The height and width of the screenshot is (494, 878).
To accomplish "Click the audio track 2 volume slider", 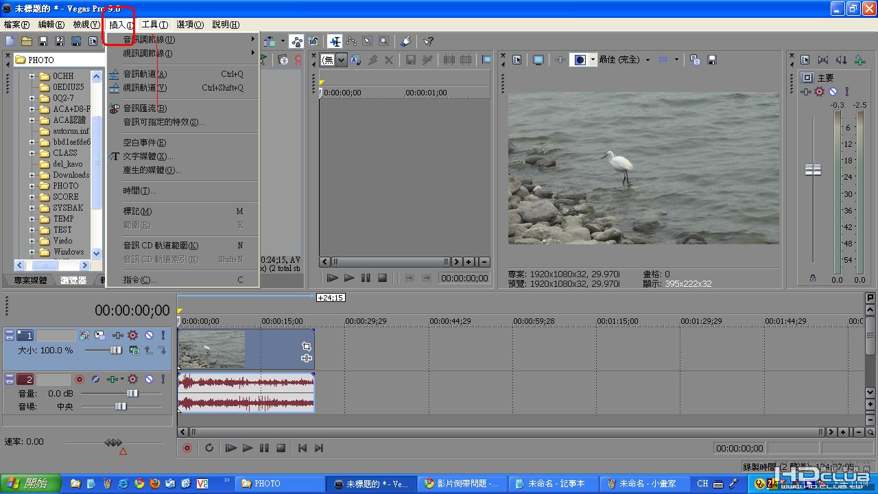I will (132, 393).
